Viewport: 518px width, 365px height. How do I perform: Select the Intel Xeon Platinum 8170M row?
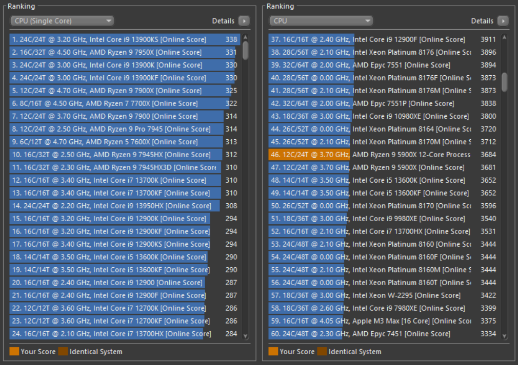pos(384,142)
